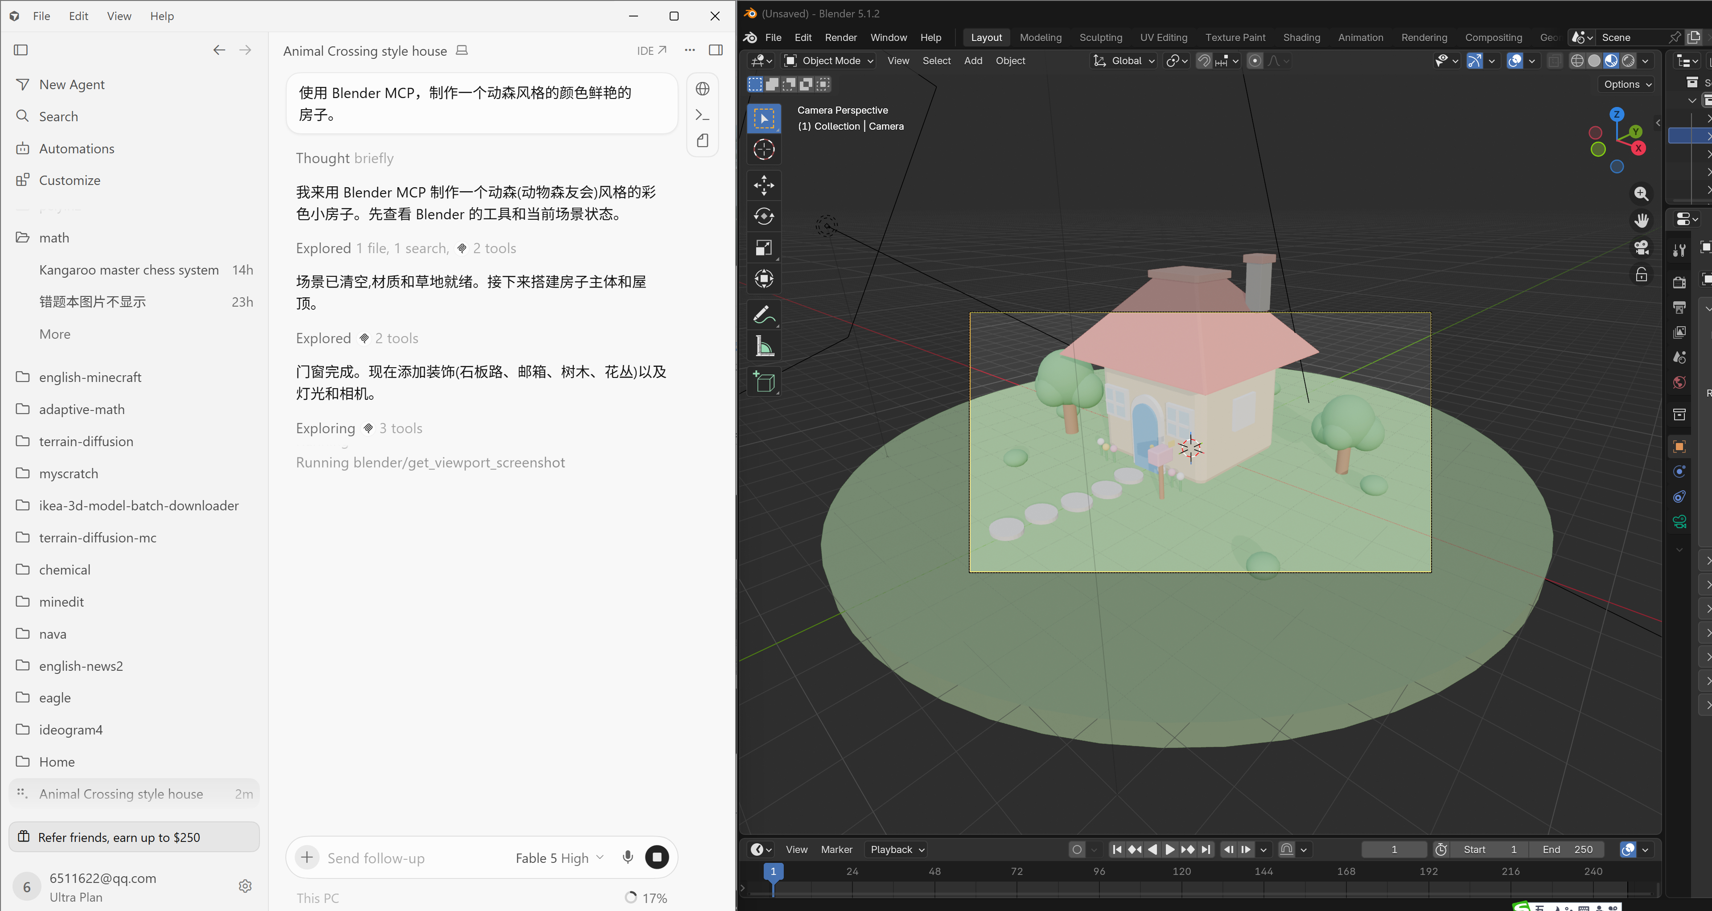Image resolution: width=1712 pixels, height=911 pixels.
Task: Click the current frame number field
Action: pos(1394,849)
